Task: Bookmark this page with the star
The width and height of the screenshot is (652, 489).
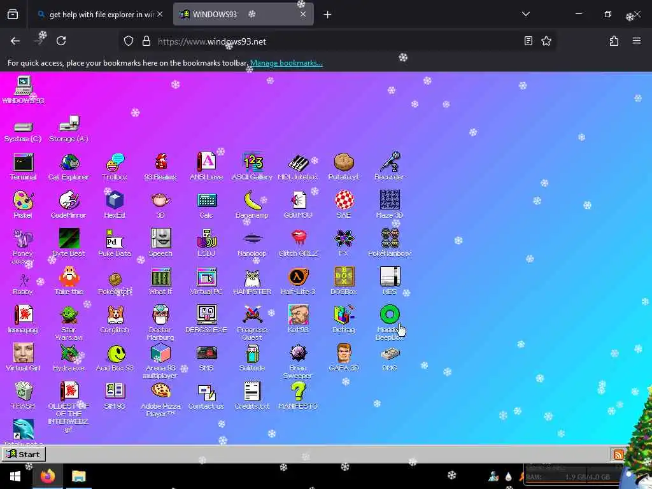Action: (x=546, y=41)
